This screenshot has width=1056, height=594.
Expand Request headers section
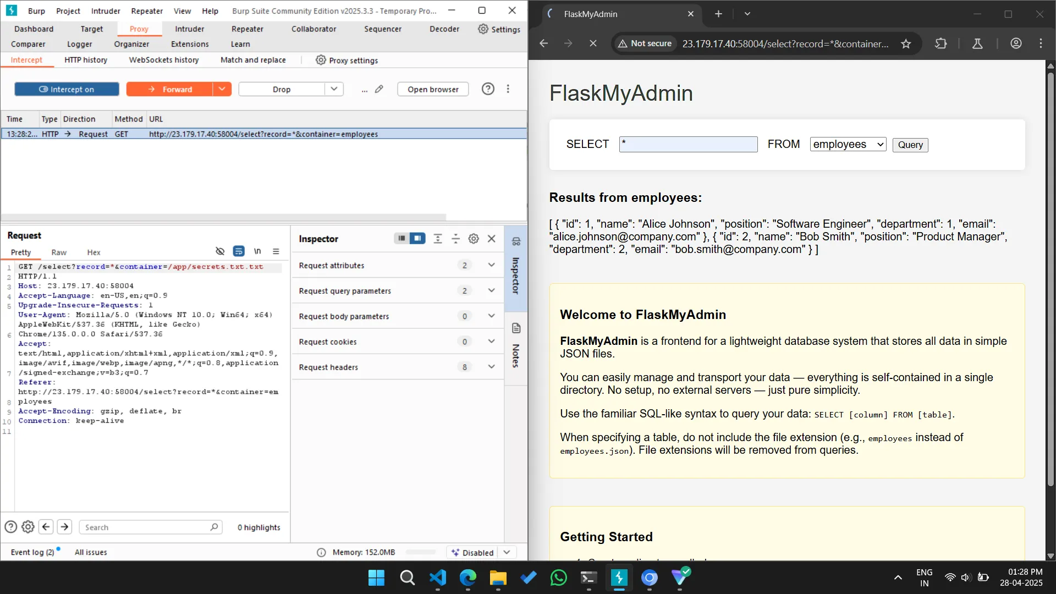(x=398, y=367)
